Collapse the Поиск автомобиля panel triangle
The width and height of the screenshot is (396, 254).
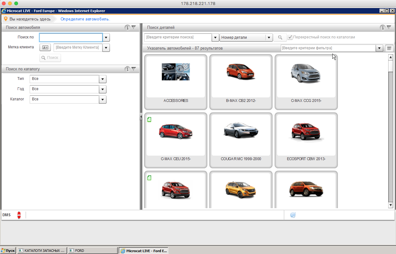point(134,28)
